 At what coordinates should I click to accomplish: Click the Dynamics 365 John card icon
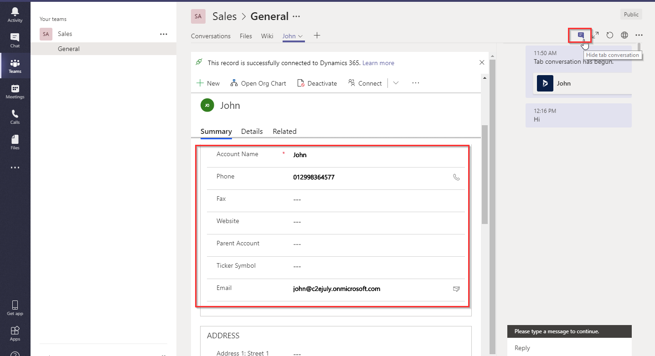(545, 83)
